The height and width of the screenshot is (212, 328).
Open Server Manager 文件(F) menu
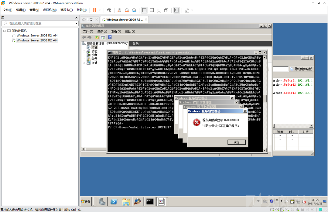tap(88, 31)
